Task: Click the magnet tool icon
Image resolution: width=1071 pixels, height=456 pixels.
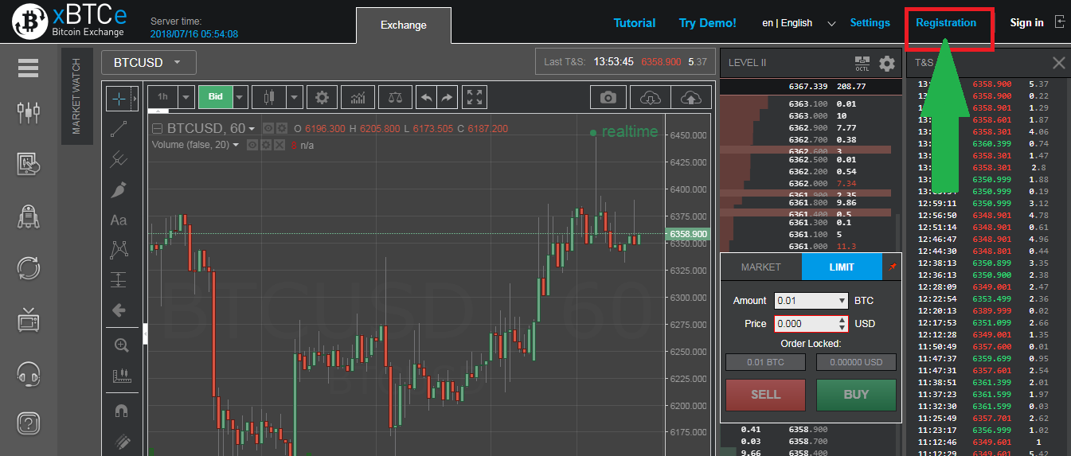Action: [x=121, y=411]
